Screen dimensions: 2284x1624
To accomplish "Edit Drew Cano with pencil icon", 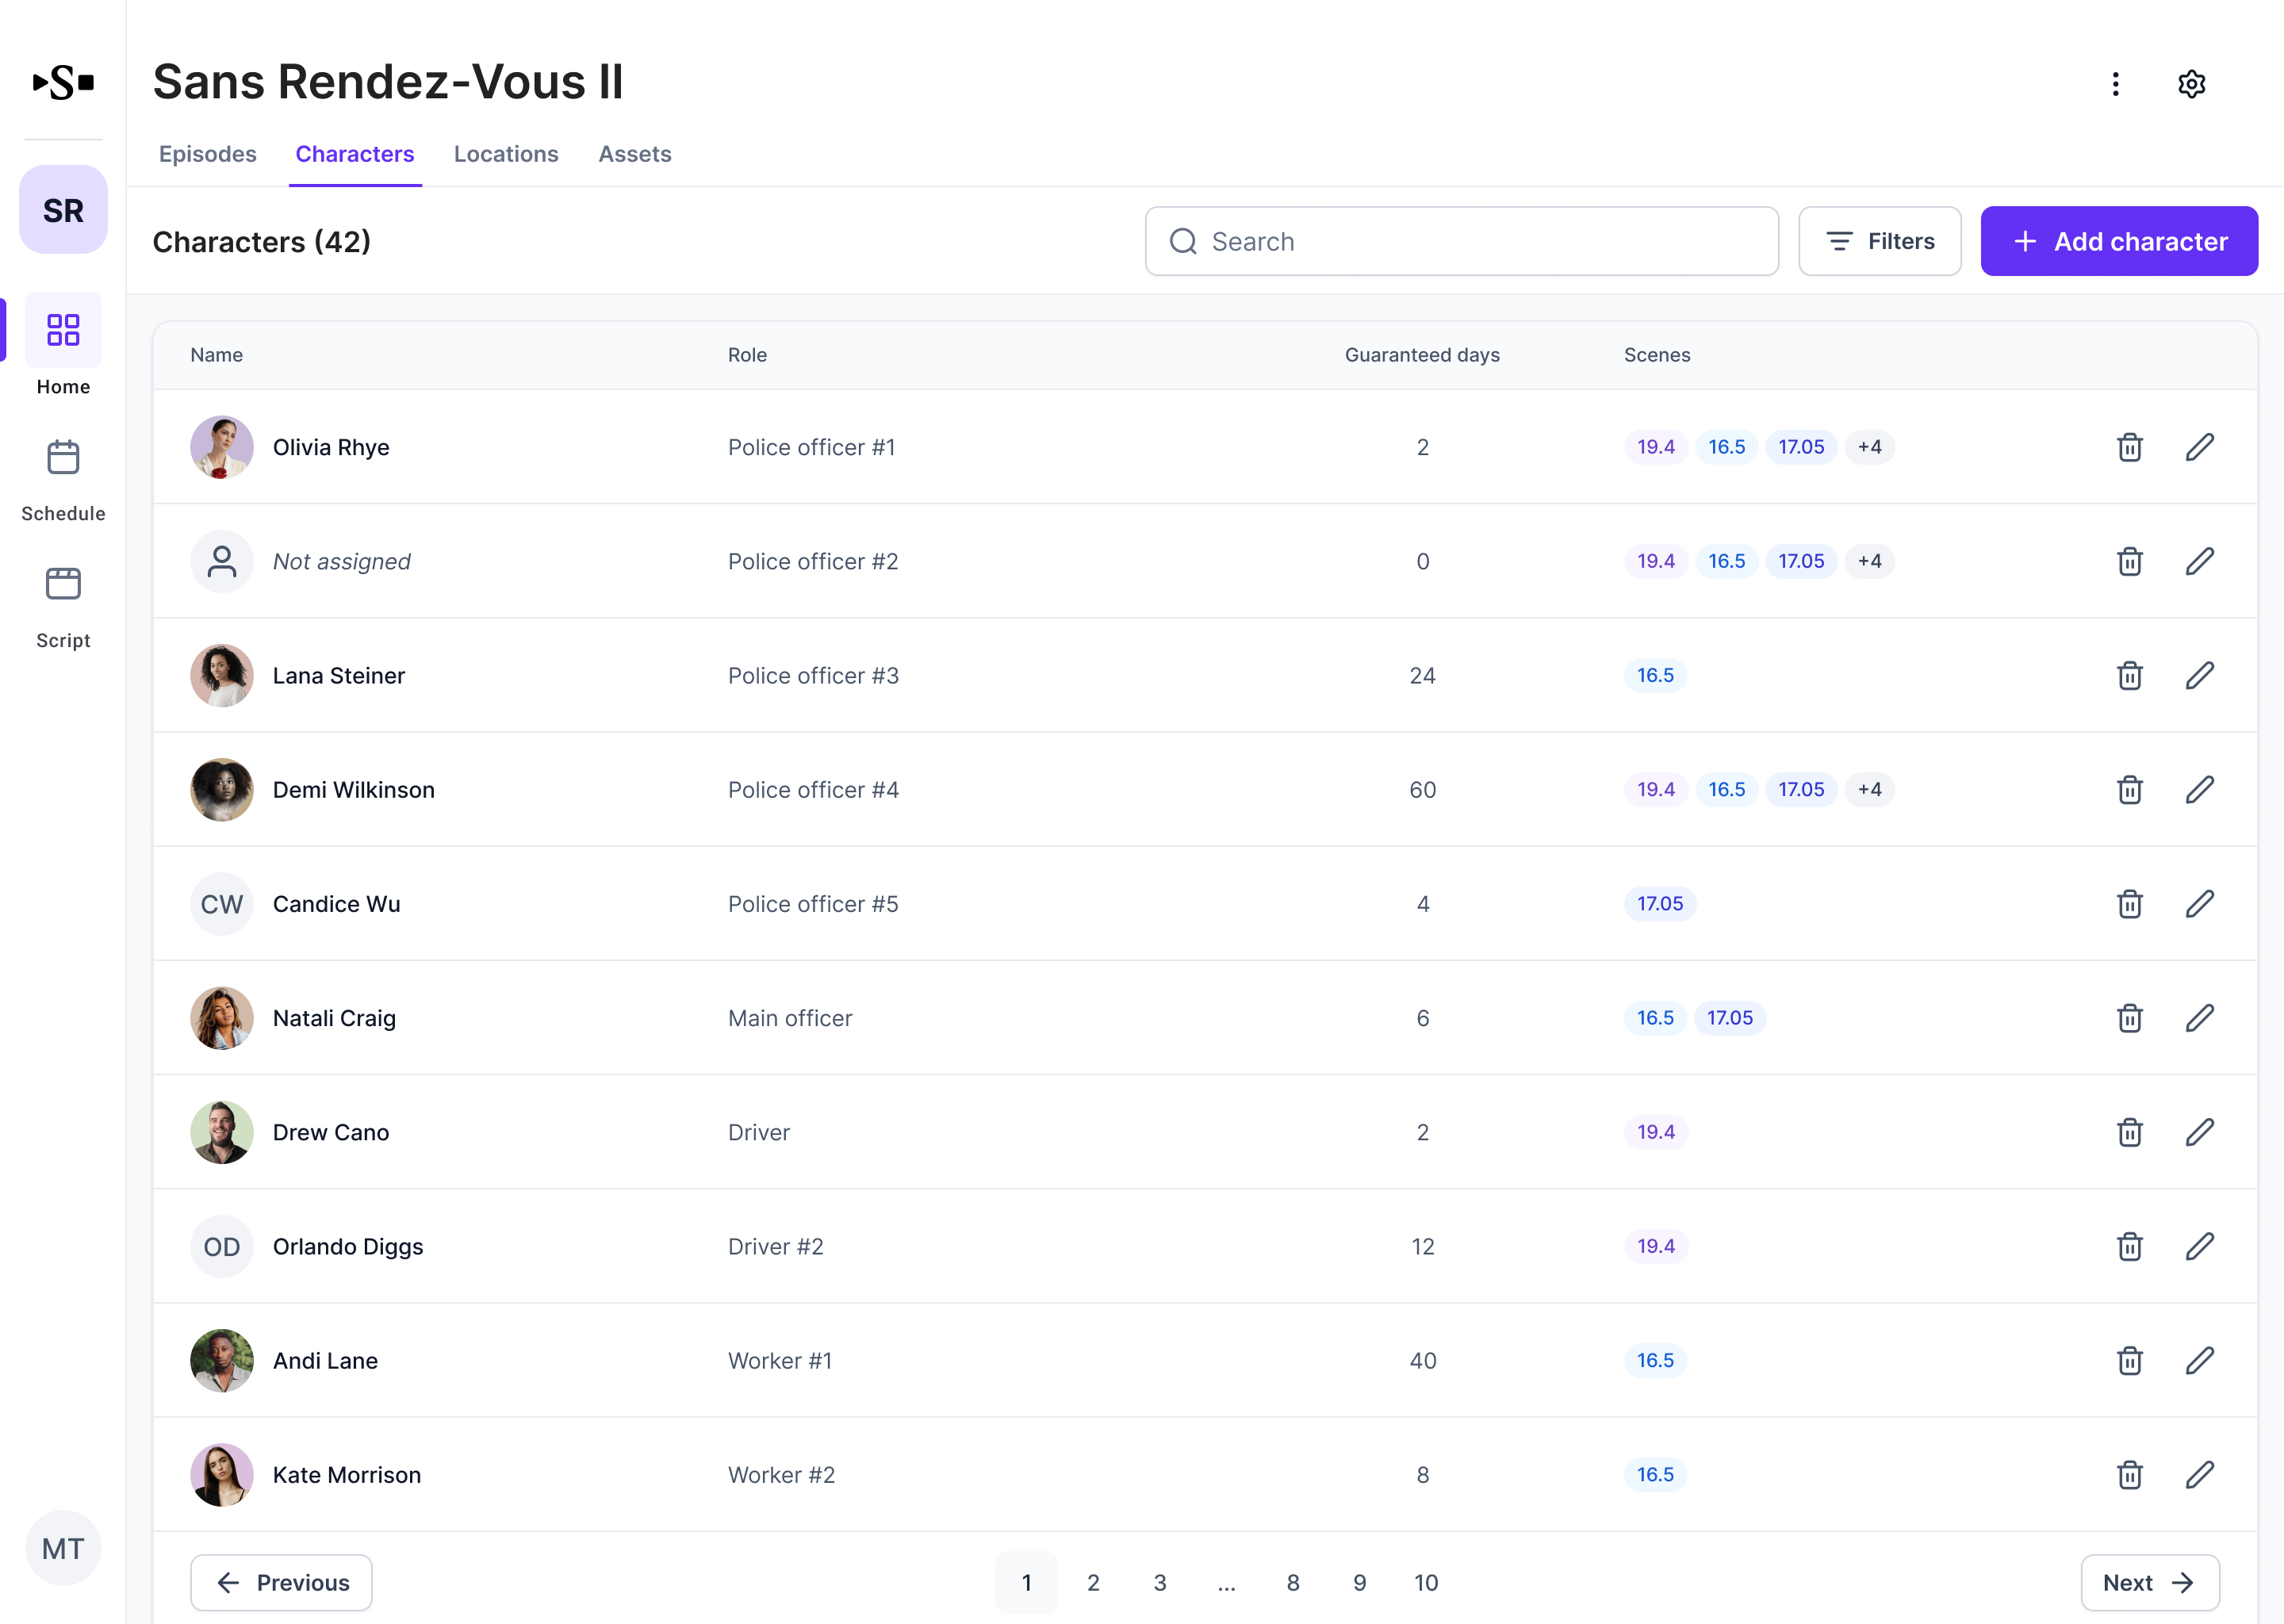I will point(2200,1132).
